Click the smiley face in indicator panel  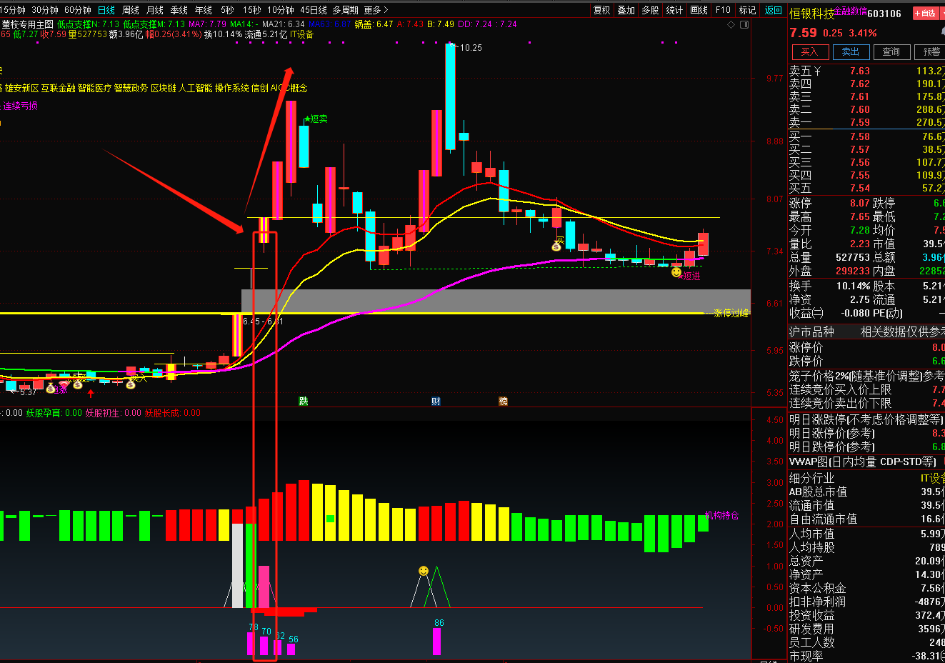point(424,571)
